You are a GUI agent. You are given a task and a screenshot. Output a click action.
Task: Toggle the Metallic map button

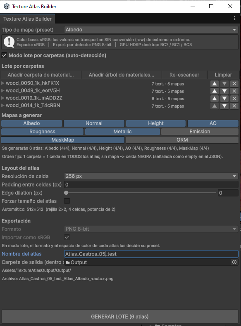[x=122, y=132]
